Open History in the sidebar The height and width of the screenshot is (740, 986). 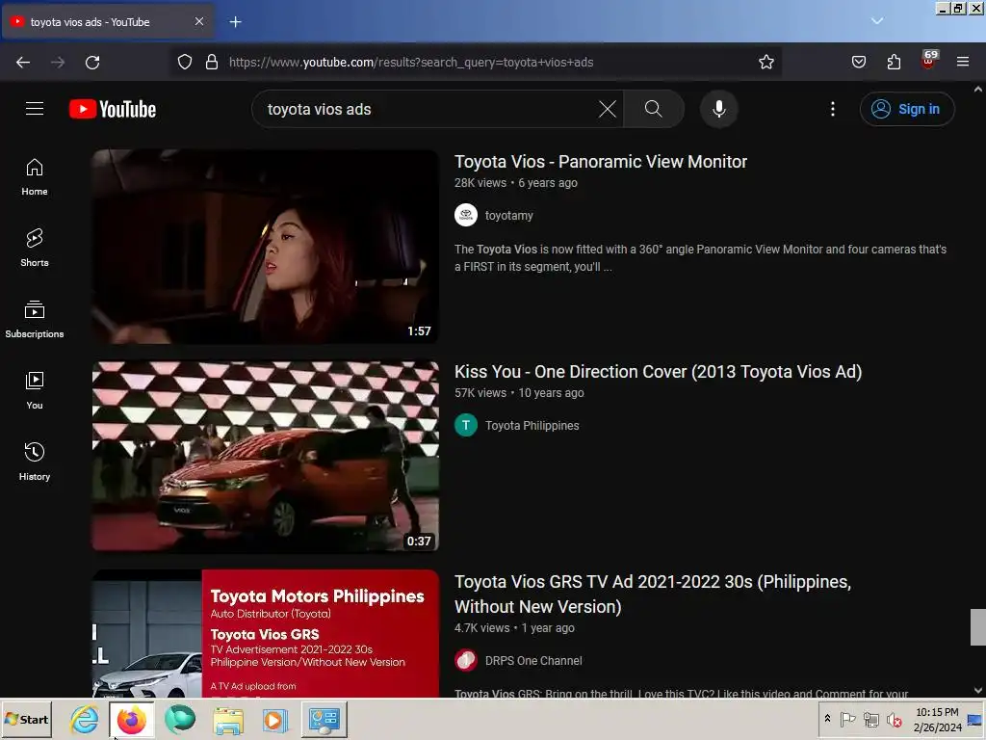pyautogui.click(x=35, y=462)
